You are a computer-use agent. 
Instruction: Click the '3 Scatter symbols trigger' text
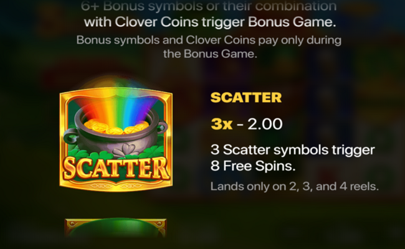293,149
